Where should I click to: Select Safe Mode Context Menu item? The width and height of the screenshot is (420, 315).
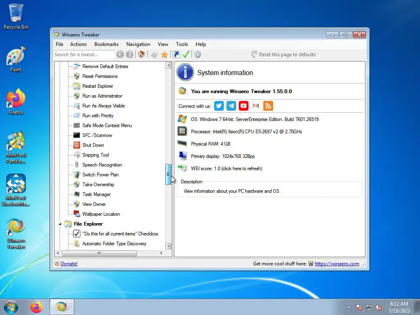click(107, 126)
